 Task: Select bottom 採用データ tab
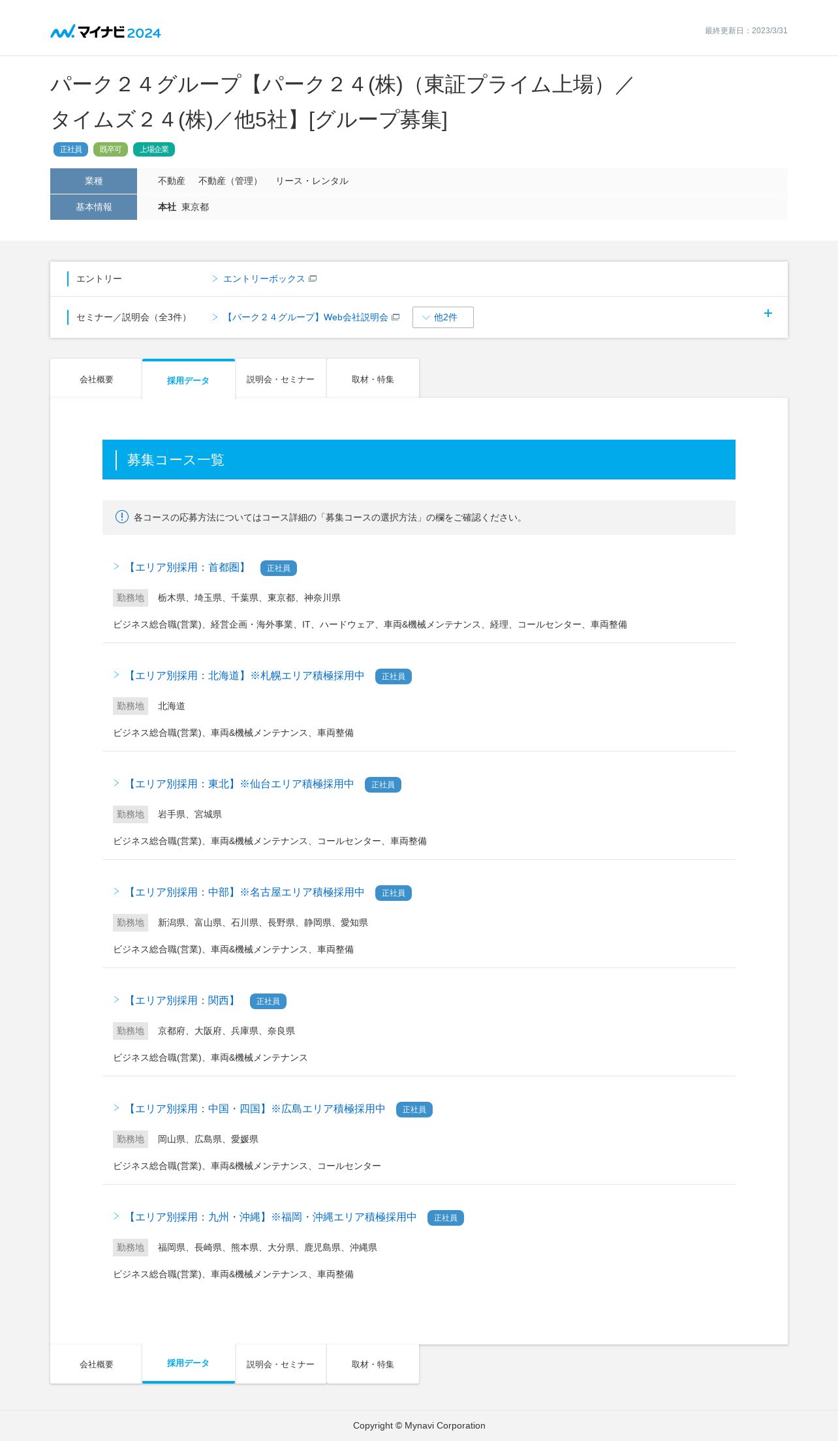188,1363
